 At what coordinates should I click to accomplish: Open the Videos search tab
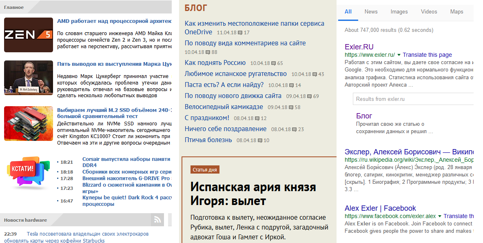pyautogui.click(x=429, y=12)
